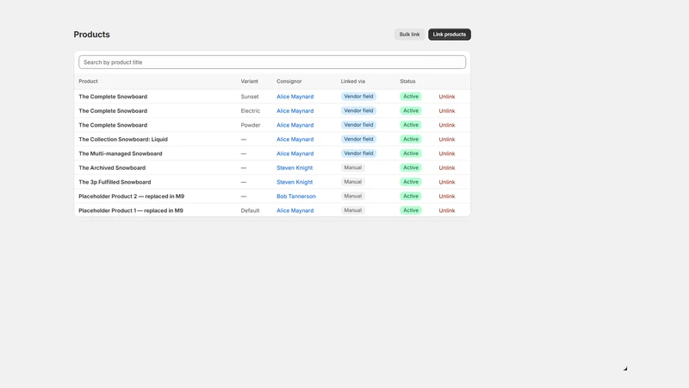Viewport: 689px width, 388px height.
Task: Click Active status badge in Electric row
Action: tap(411, 110)
